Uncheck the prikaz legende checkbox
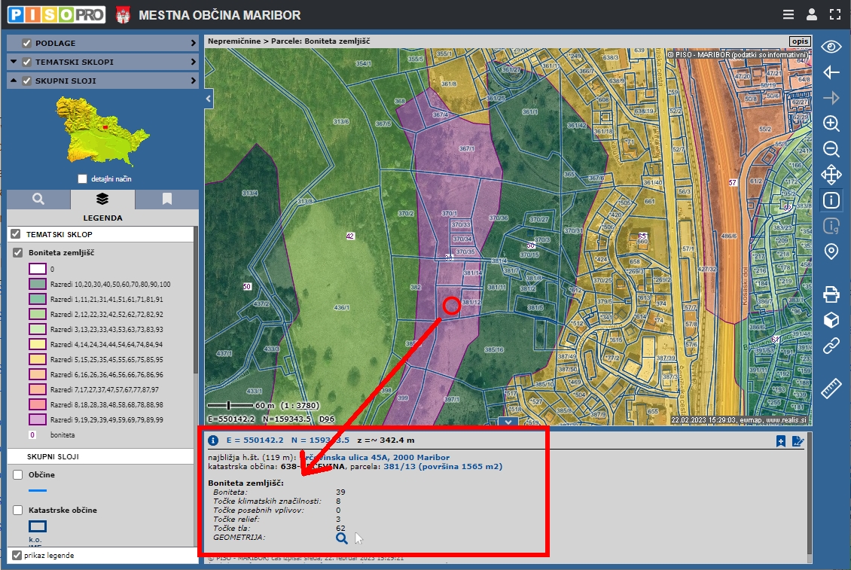 (17, 556)
